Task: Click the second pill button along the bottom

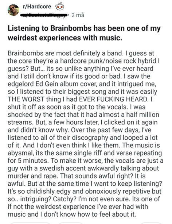Action: click(71, 223)
